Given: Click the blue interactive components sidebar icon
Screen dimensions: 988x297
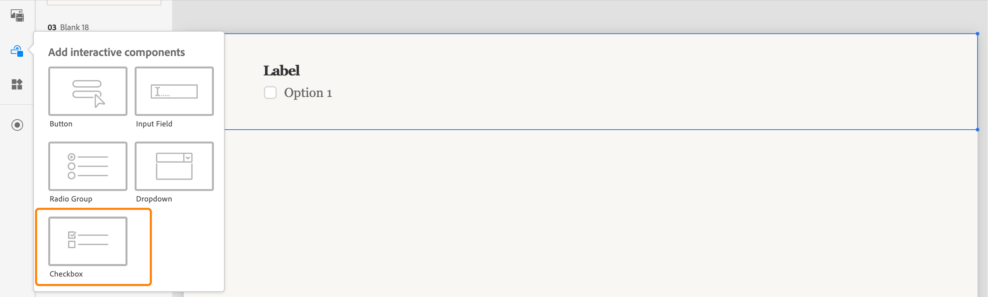Looking at the screenshot, I should coord(17,51).
